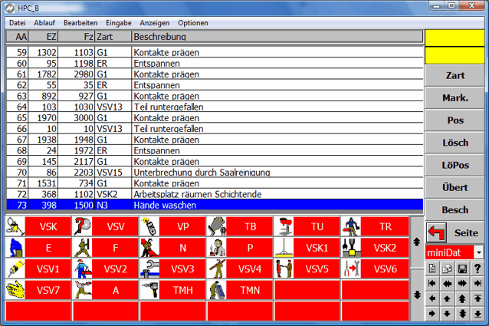Image resolution: width=489 pixels, height=326 pixels.
Task: Click the new document icon
Action: pos(432,267)
